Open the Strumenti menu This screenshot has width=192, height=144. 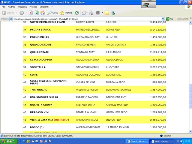coord(44,7)
